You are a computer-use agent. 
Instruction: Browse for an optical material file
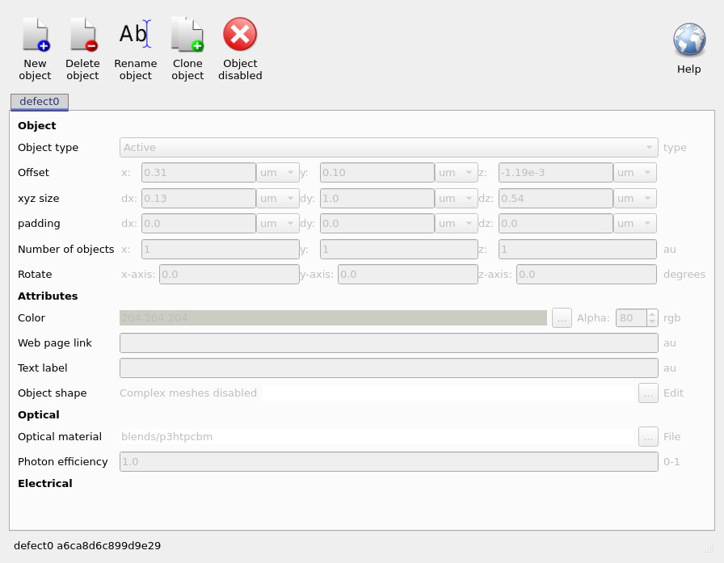(648, 436)
